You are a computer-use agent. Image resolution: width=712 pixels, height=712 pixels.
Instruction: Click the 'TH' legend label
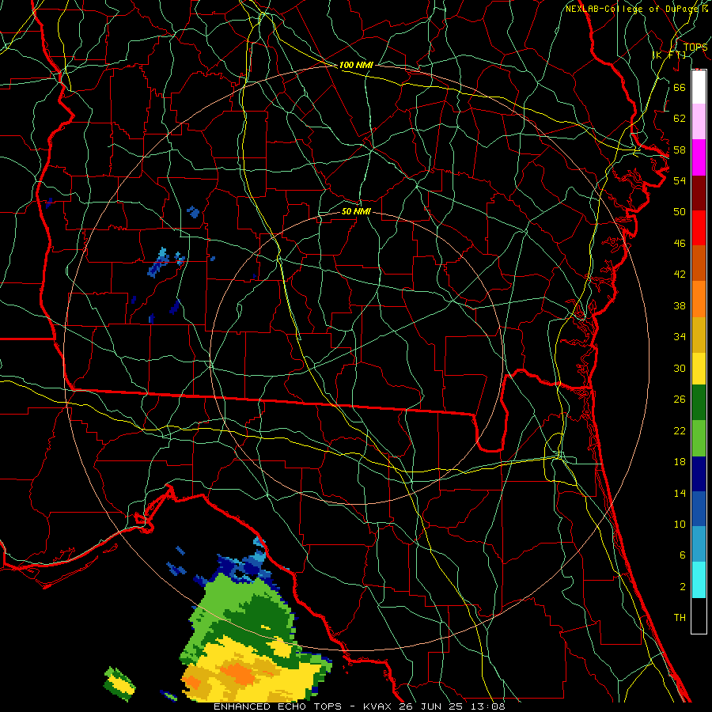pyautogui.click(x=680, y=618)
